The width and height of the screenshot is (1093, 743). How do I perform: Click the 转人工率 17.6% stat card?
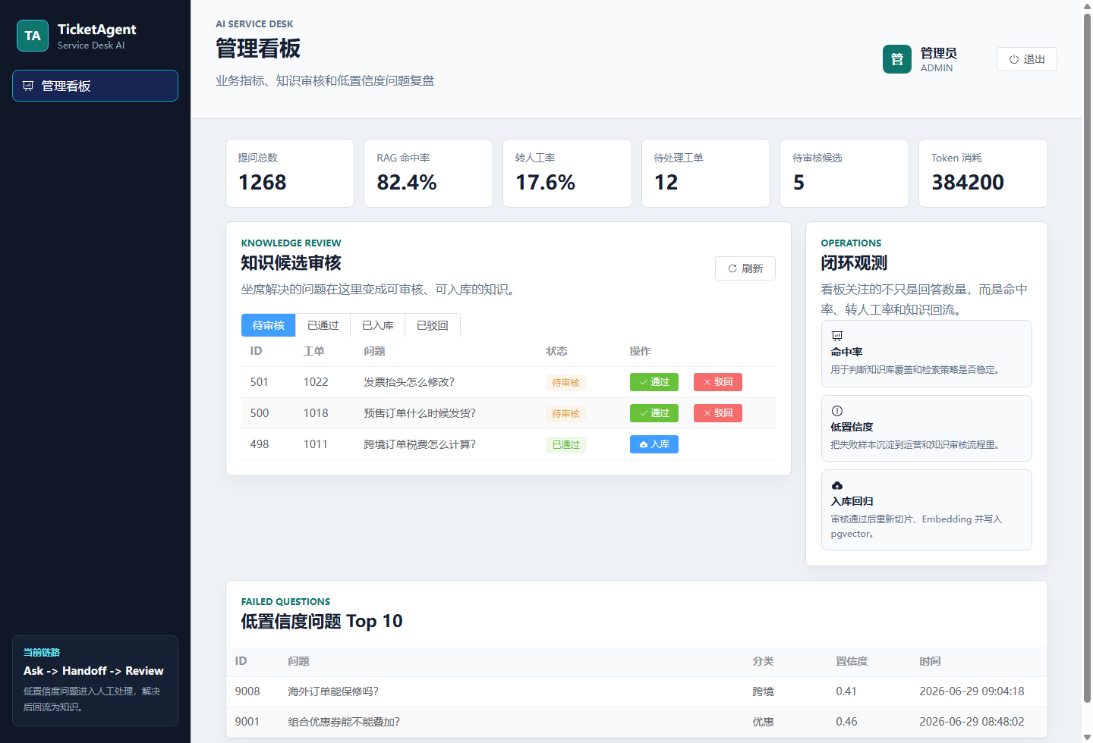coord(567,173)
